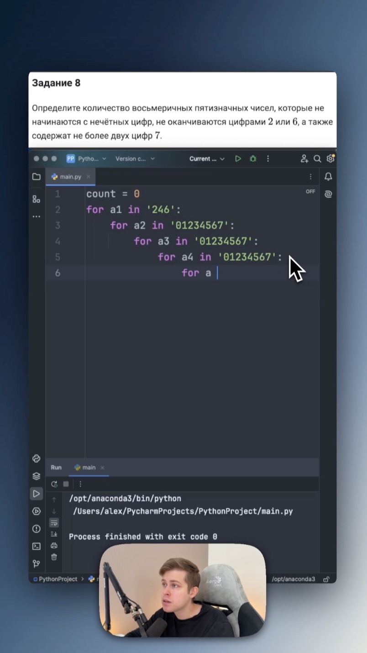Open the toolbar's more actions kebab menu
The image size is (367, 653).
coord(268,159)
